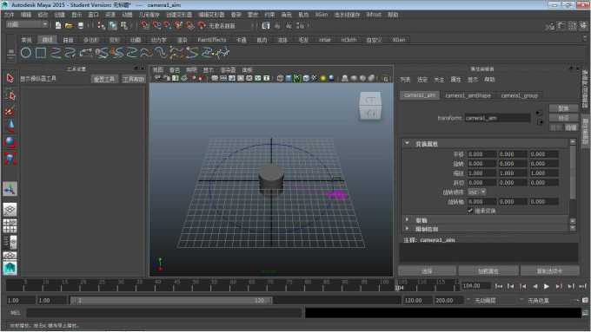Click the view cube in viewport
591x332 pixels.
[370, 107]
